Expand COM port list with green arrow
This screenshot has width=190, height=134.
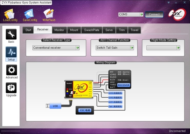coord(141,15)
